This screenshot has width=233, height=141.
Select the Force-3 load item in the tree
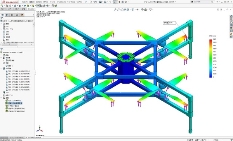19,76
